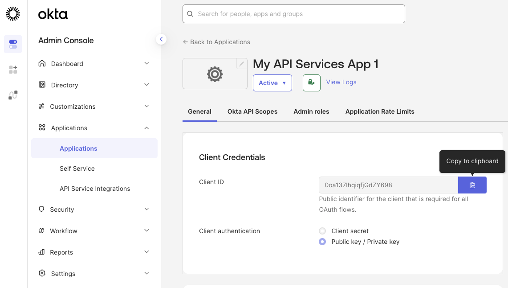Click the Workflow nodes icon
This screenshot has height=288, width=508.
[x=41, y=230]
